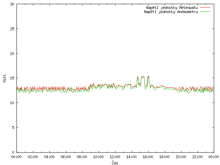
Task: Click the 22:00 time tick label
Action: [197, 157]
